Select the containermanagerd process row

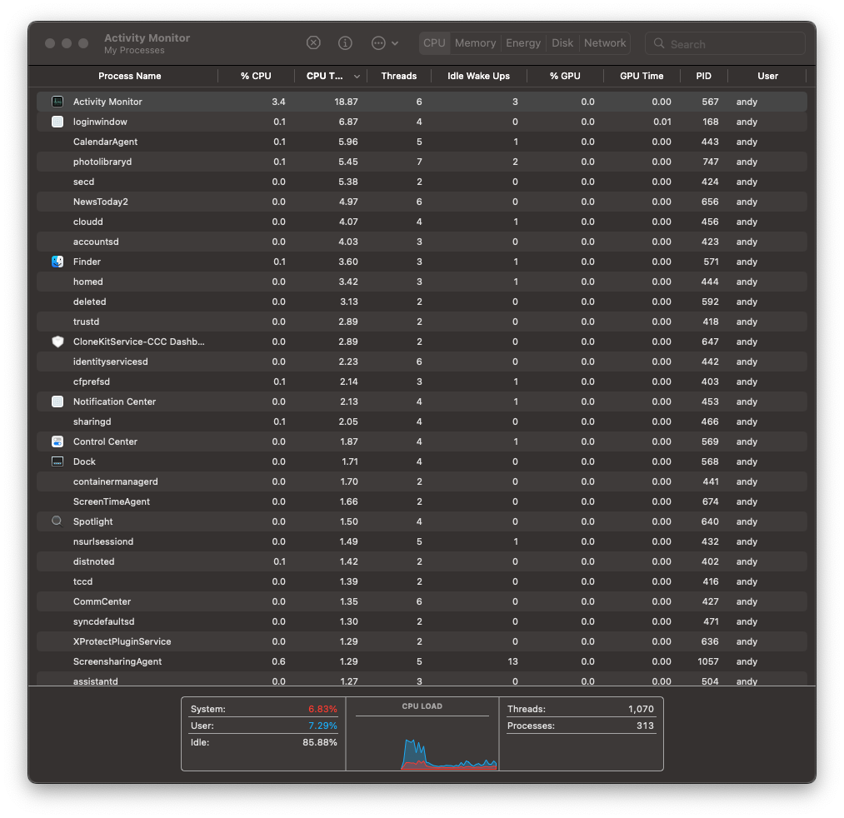422,481
